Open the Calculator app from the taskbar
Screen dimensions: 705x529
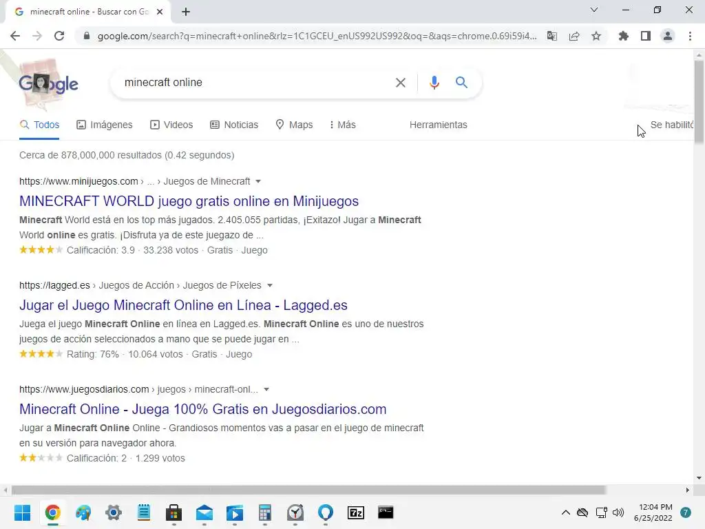click(265, 512)
